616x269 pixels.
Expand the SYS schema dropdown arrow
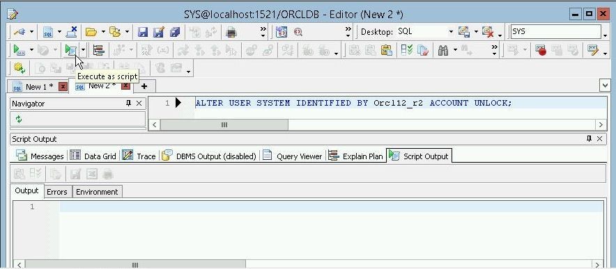(x=605, y=35)
